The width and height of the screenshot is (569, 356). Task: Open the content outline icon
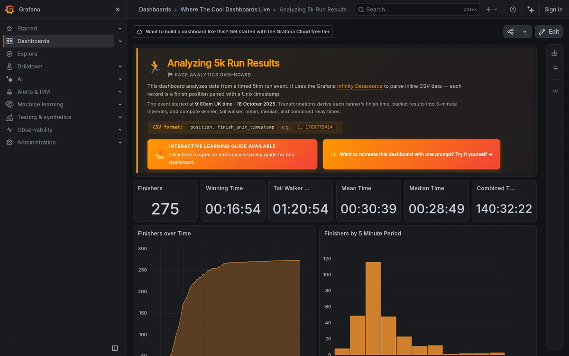pos(554,68)
